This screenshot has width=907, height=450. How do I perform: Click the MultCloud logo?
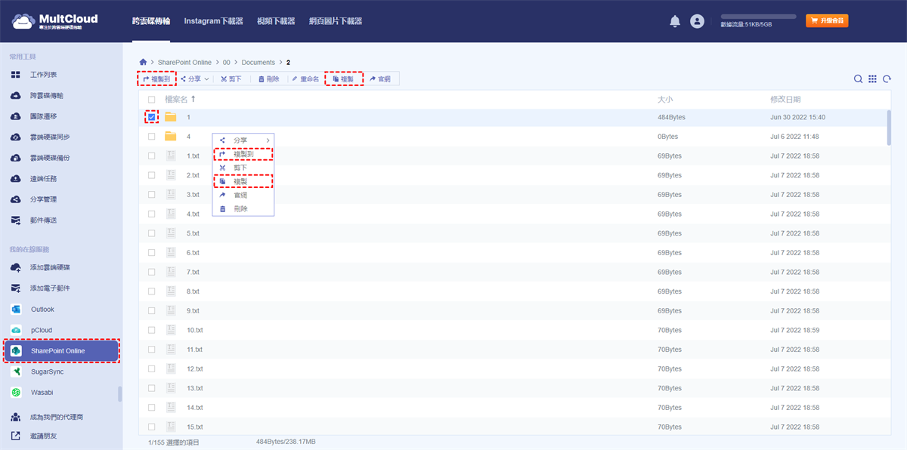click(x=54, y=21)
